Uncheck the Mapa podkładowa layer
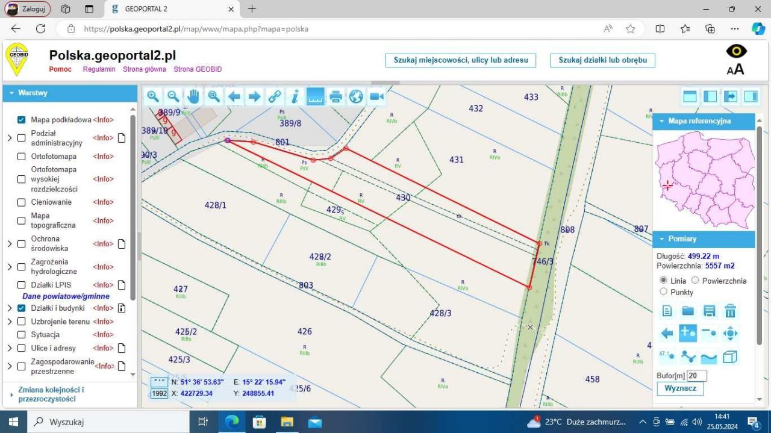This screenshot has height=433, width=771. click(21, 119)
